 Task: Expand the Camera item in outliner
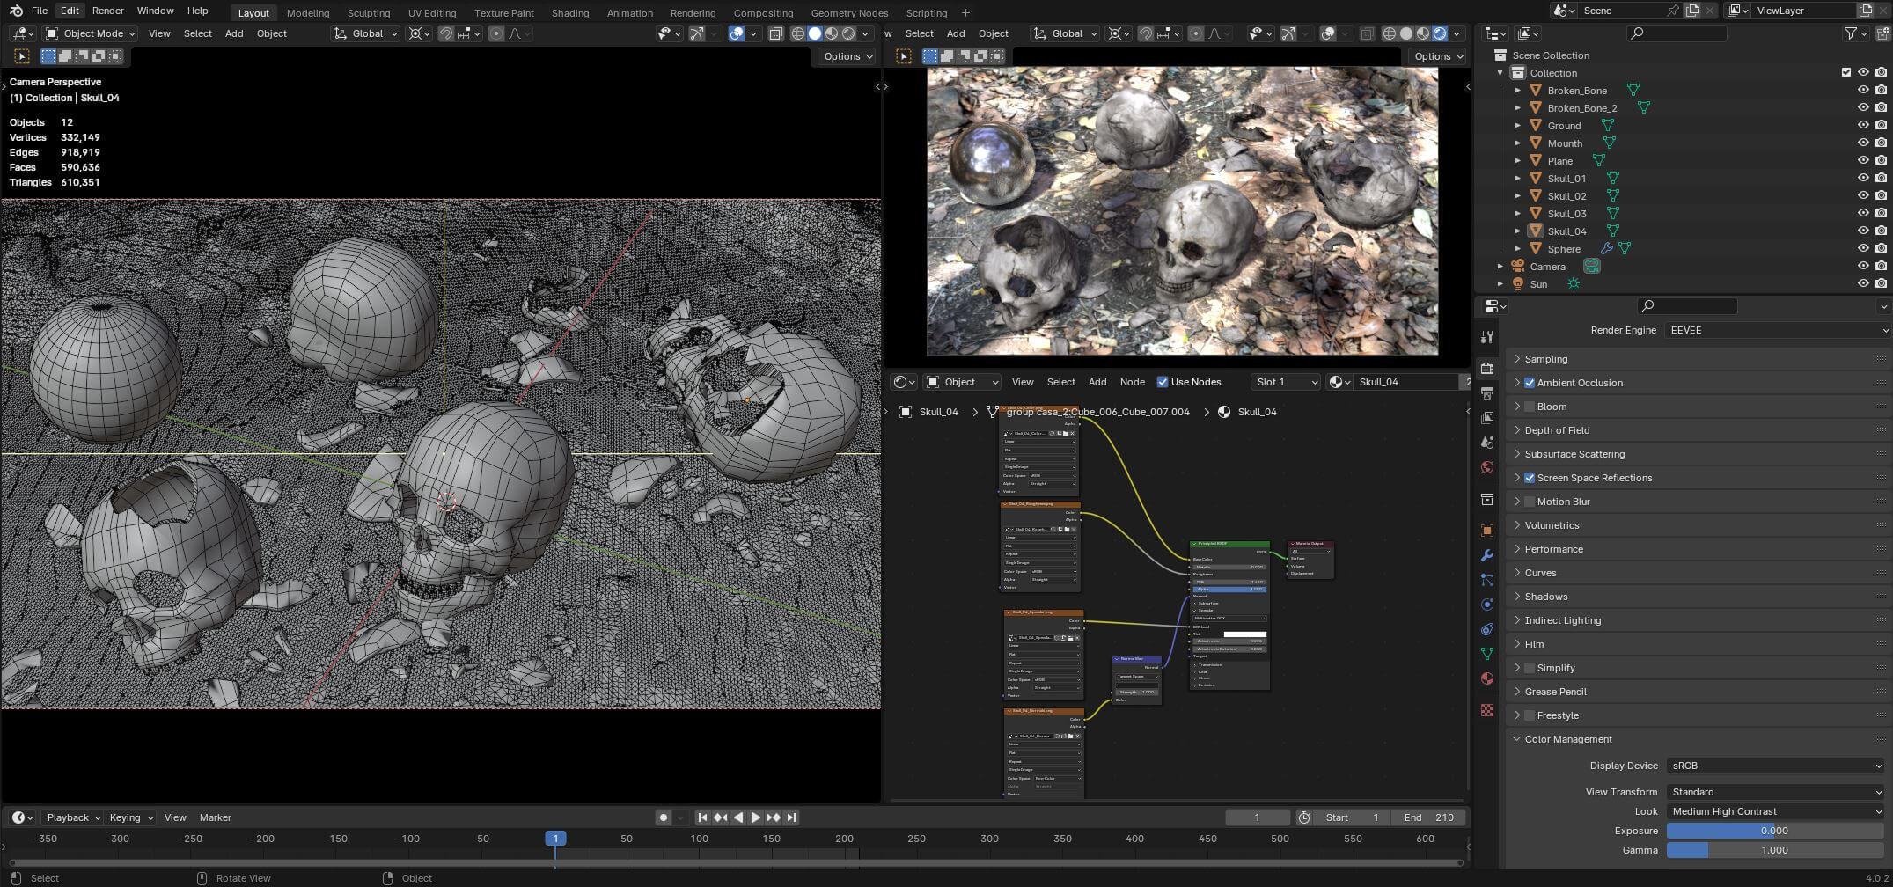tap(1500, 267)
